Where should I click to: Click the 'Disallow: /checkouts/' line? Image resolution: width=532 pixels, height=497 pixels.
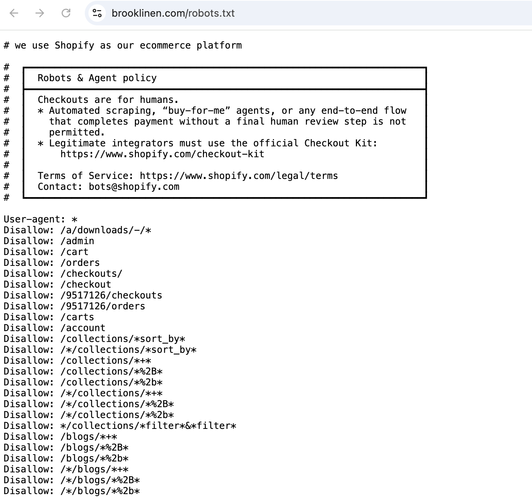[63, 274]
